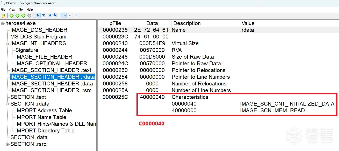Click the open file folder icon
Image resolution: width=339 pixels, height=151 pixels.
(4, 15)
